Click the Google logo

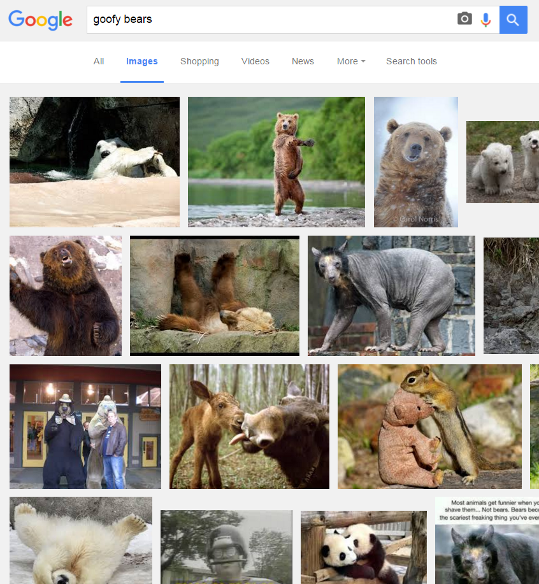(40, 20)
